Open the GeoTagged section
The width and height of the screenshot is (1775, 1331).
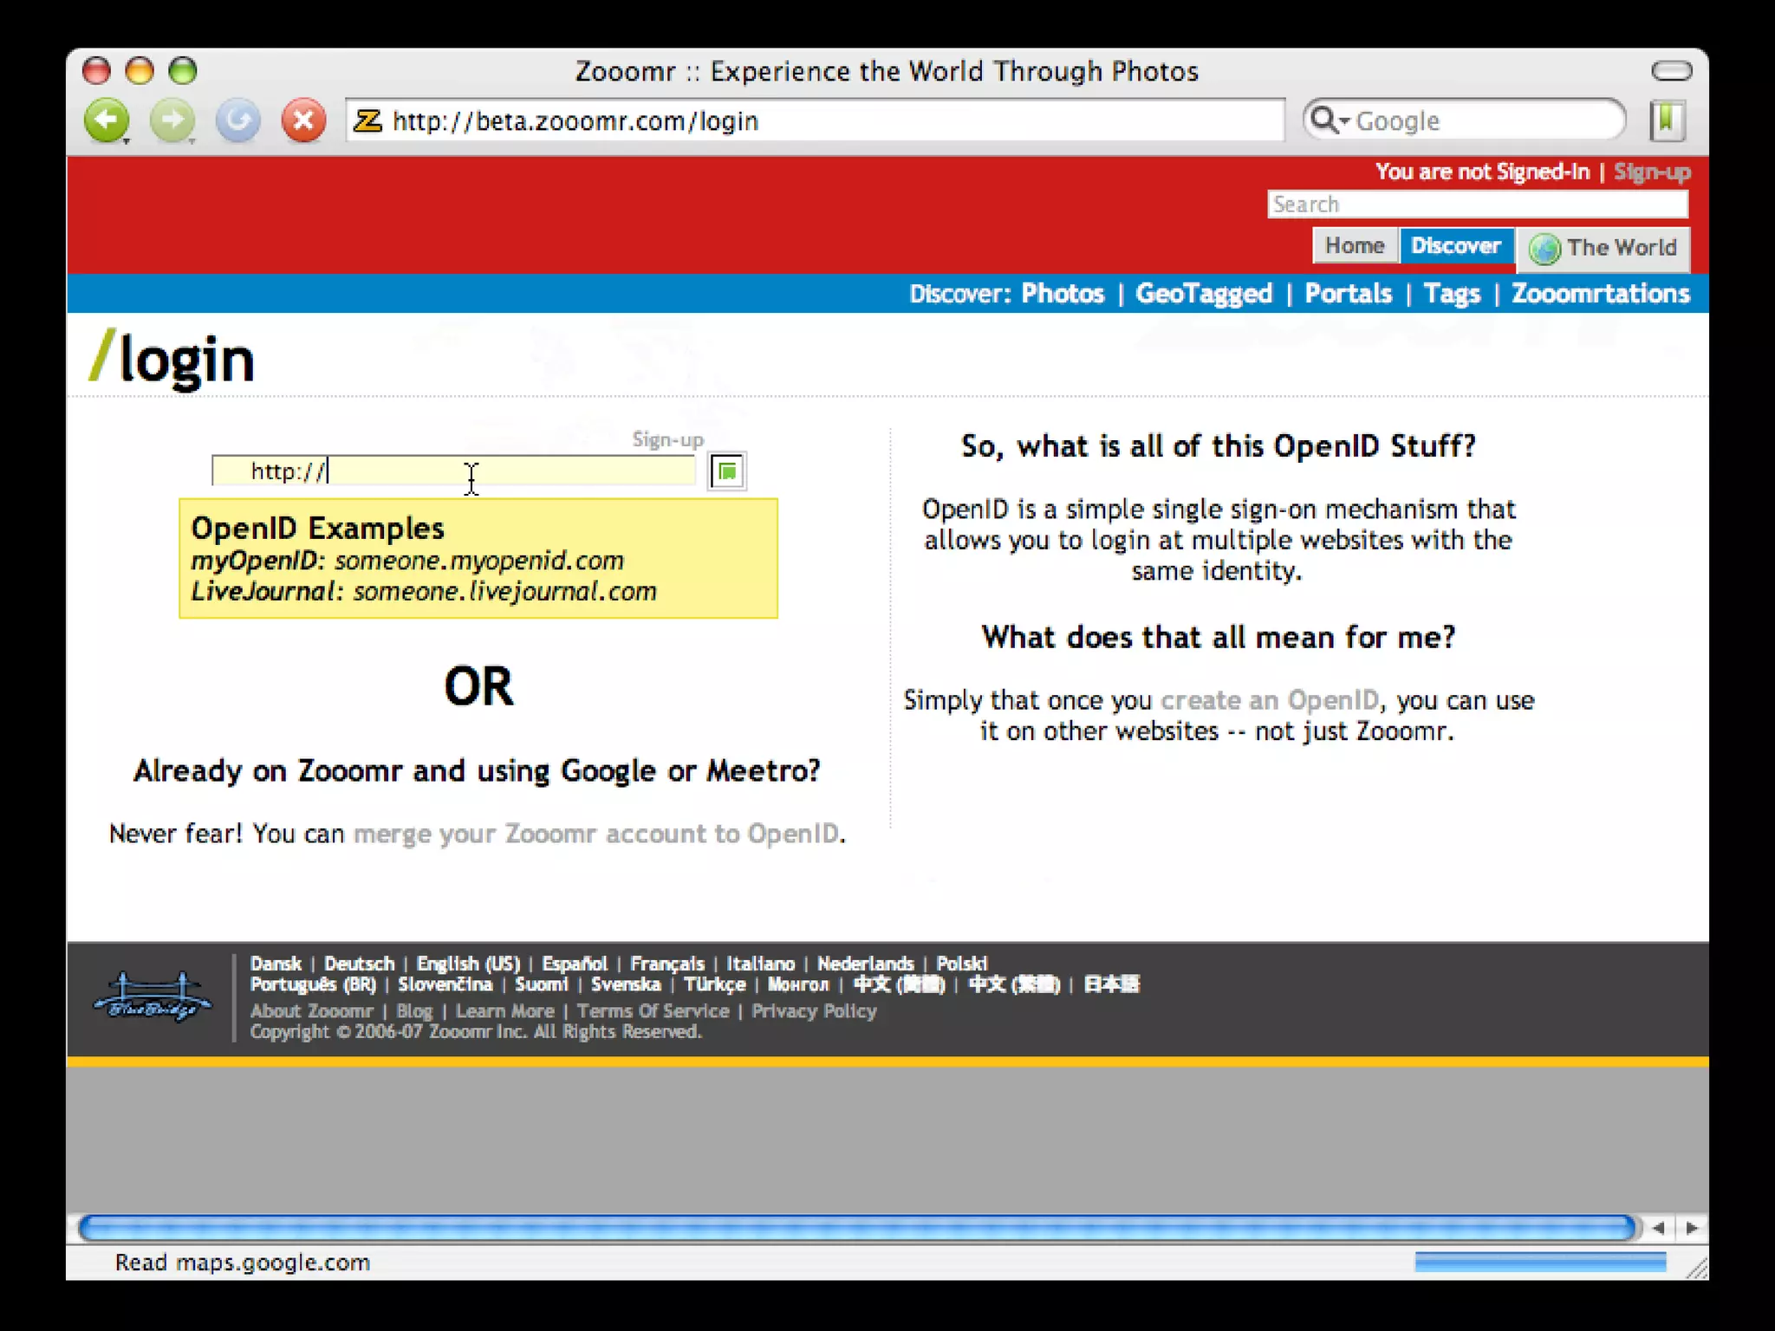[1204, 294]
